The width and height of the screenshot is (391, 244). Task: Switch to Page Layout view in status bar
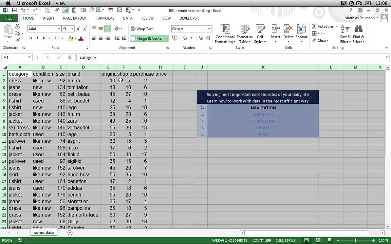pos(318,240)
